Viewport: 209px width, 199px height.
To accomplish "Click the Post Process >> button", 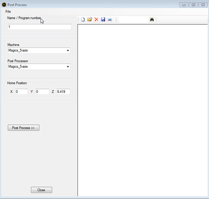I will (23, 128).
